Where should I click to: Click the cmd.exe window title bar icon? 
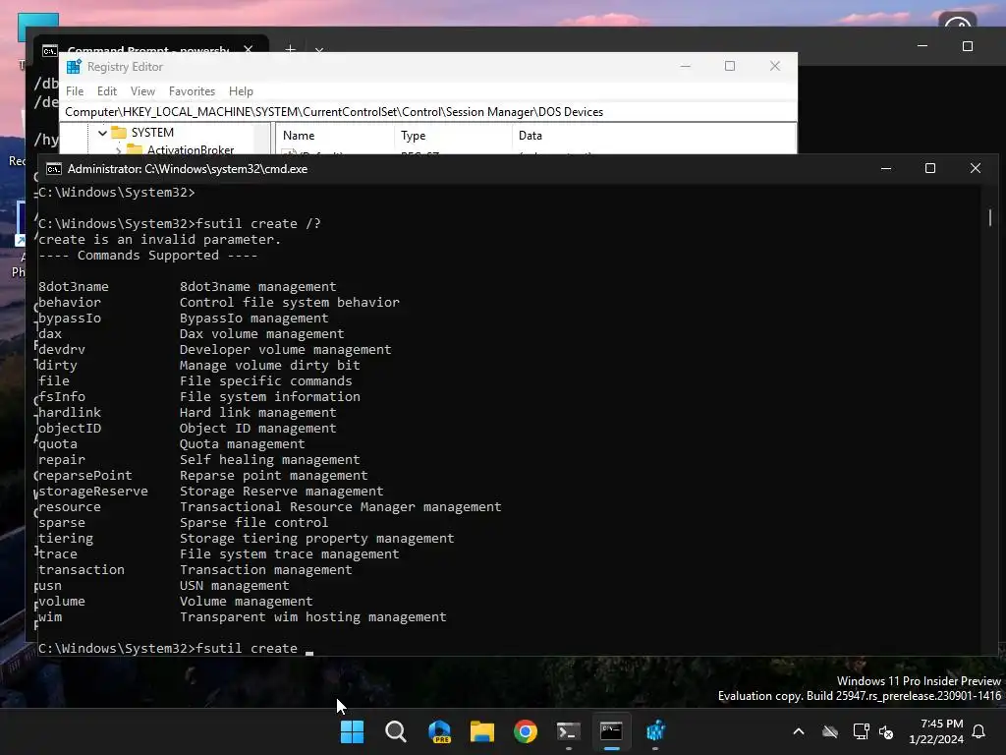tap(54, 169)
